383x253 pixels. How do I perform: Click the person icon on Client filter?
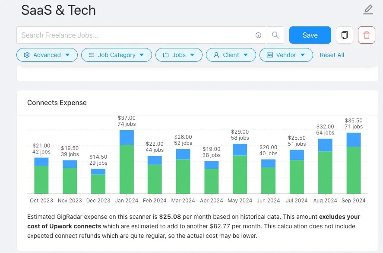pyautogui.click(x=216, y=55)
